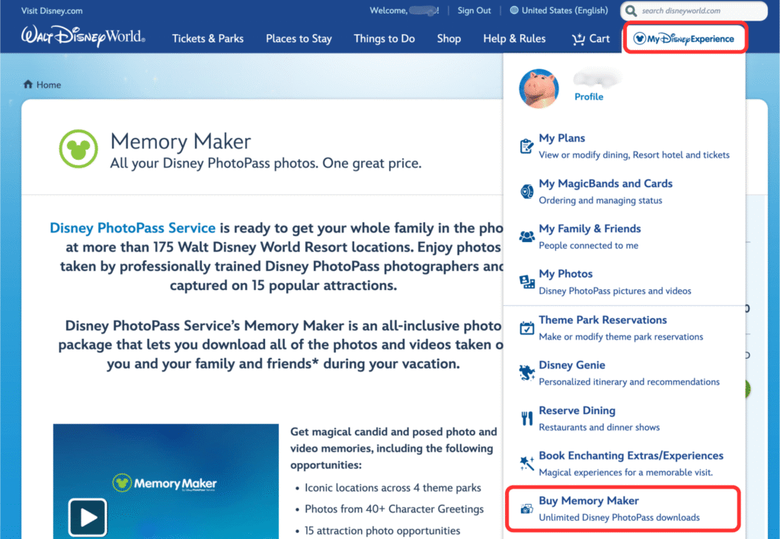Click the Walt Disney World logo
Viewport: 780px width, 539px height.
83,37
